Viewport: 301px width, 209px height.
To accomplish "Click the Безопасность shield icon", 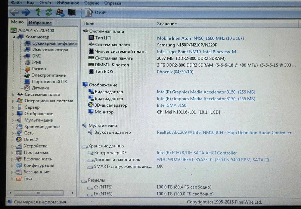I will click(x=19, y=159).
